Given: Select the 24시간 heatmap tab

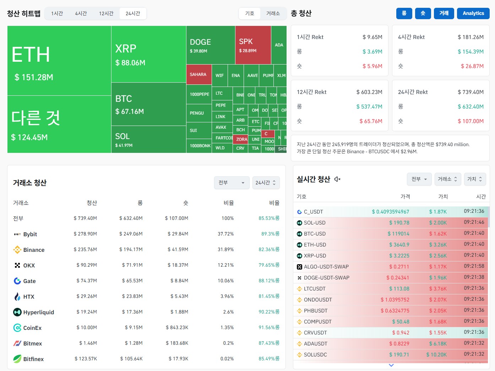Looking at the screenshot, I should [133, 13].
